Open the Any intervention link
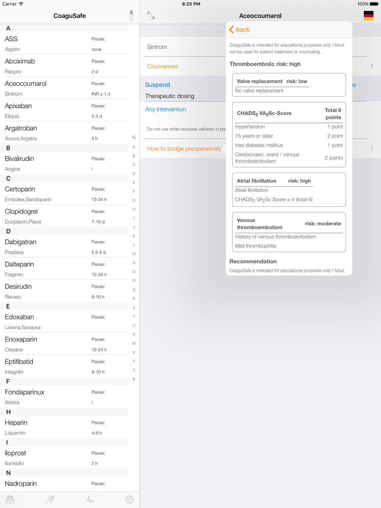Viewport: 381px width, 508px height. tap(166, 109)
